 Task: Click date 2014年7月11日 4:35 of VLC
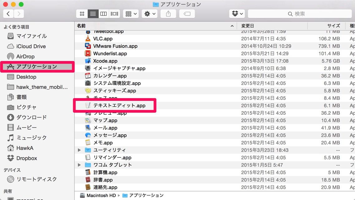[x=263, y=38]
